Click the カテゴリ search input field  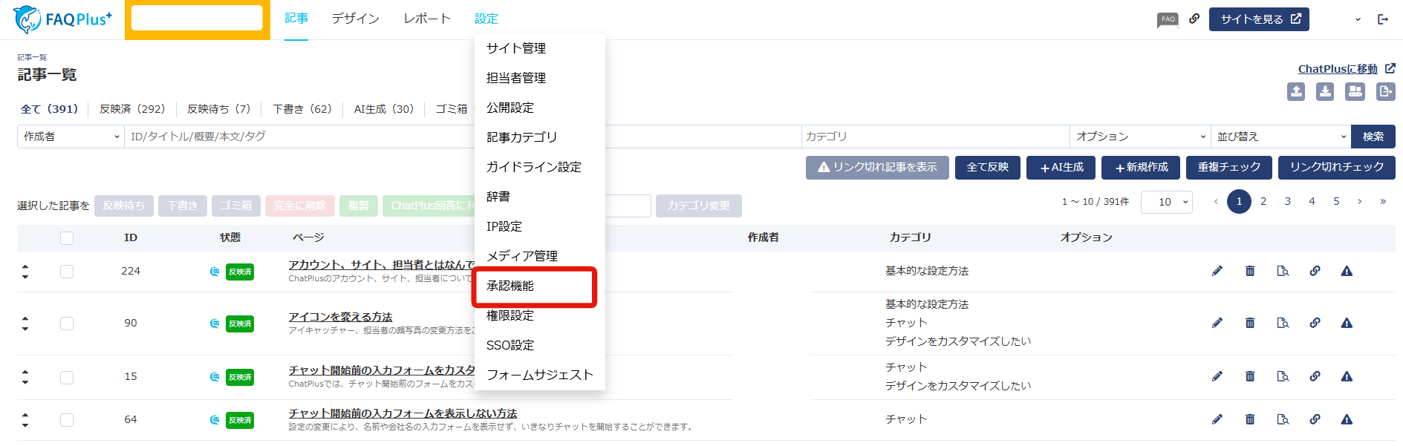(x=934, y=137)
